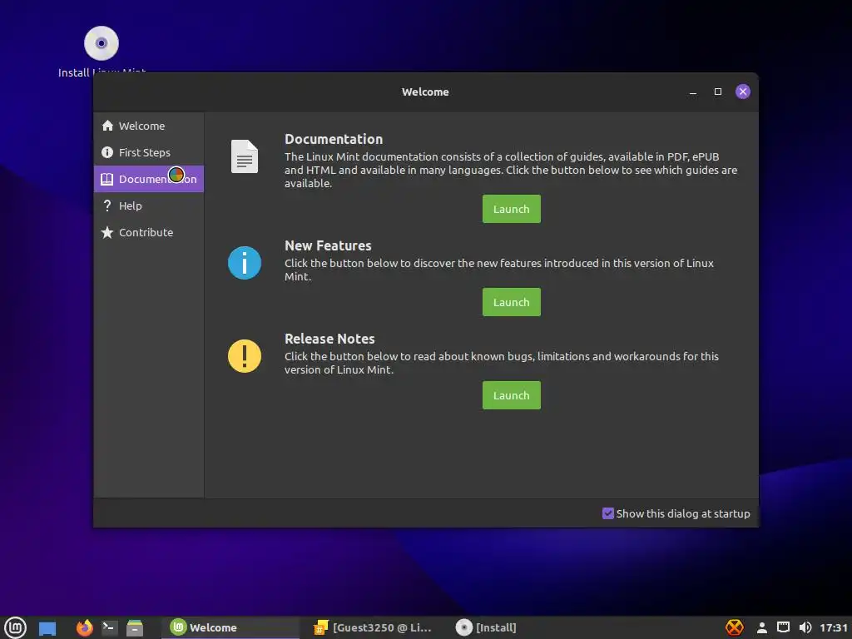Open the Welcome page in sidebar
This screenshot has height=639, width=852.
[x=149, y=126]
